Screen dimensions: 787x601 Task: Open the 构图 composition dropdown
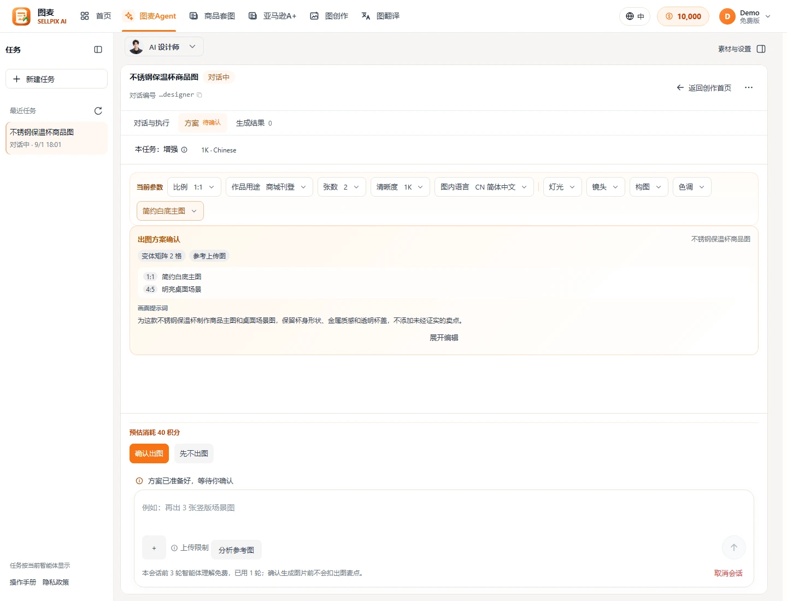pos(649,187)
